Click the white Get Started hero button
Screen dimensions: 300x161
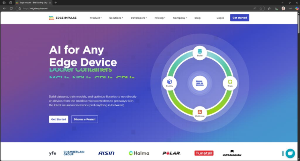point(59,119)
